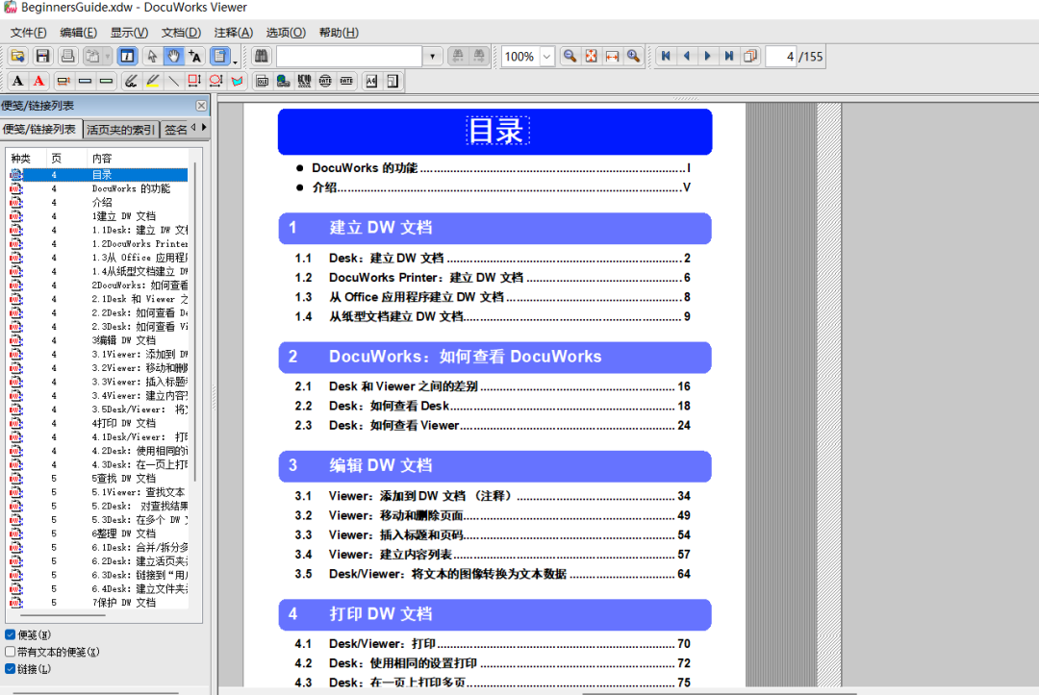Image resolution: width=1039 pixels, height=695 pixels.
Task: Show previous panel tabs with left arrow
Action: point(193,127)
